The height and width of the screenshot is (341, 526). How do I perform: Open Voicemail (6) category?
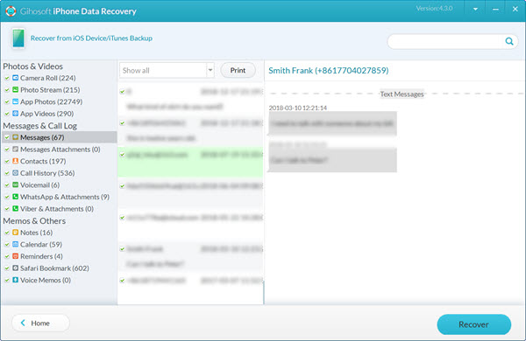tap(40, 185)
